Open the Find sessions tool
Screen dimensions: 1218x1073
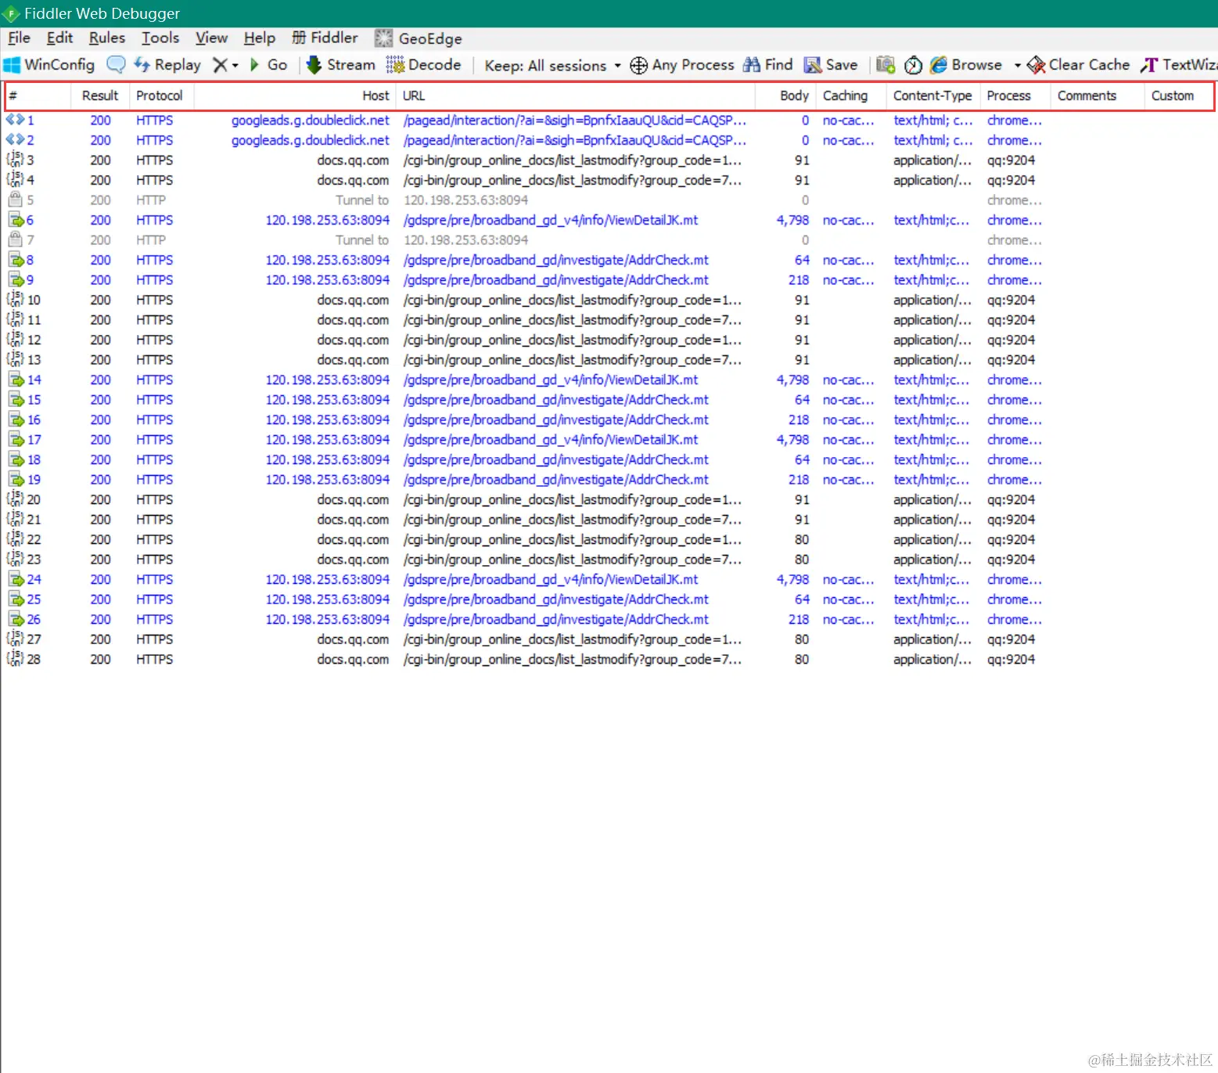tap(768, 65)
